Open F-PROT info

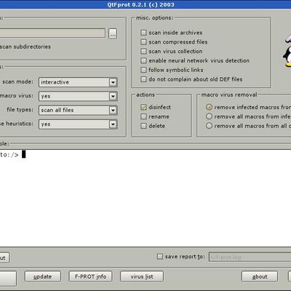[90, 276]
